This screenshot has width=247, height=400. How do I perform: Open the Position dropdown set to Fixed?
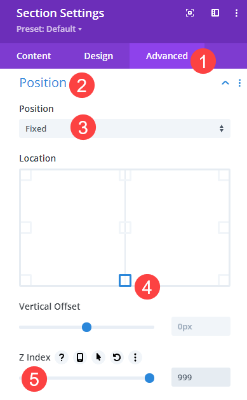(125, 128)
